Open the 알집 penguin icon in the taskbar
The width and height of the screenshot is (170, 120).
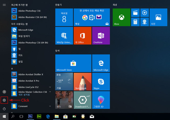[x=83, y=117]
